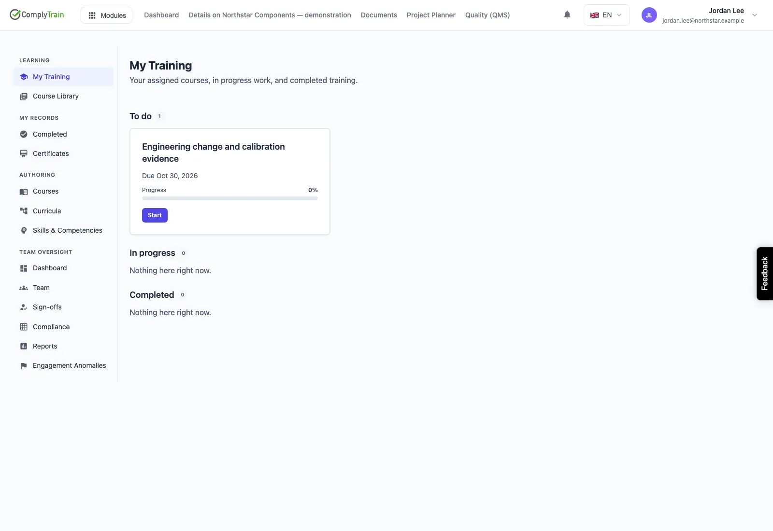Open Details on Northstar Components tab
The image size is (773, 531).
(x=270, y=15)
